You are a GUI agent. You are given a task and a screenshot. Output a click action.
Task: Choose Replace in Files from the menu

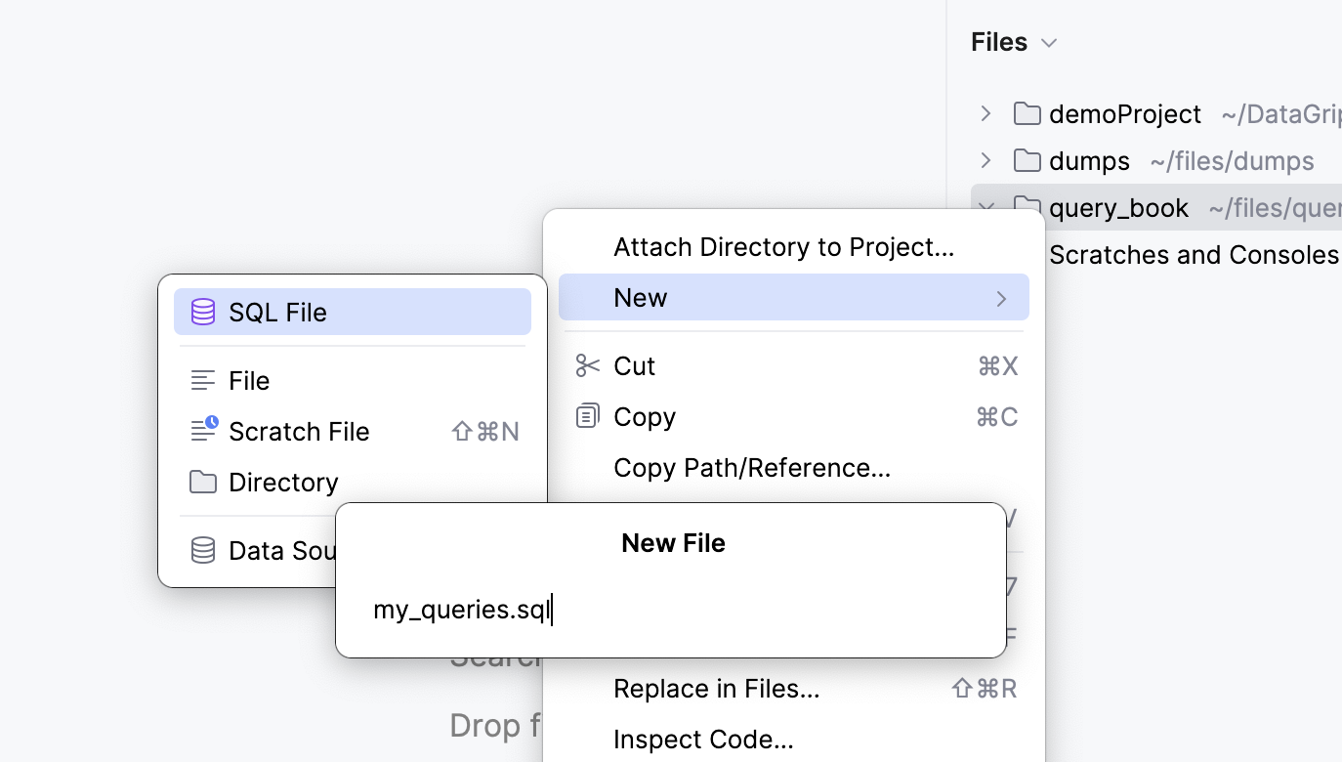click(717, 689)
